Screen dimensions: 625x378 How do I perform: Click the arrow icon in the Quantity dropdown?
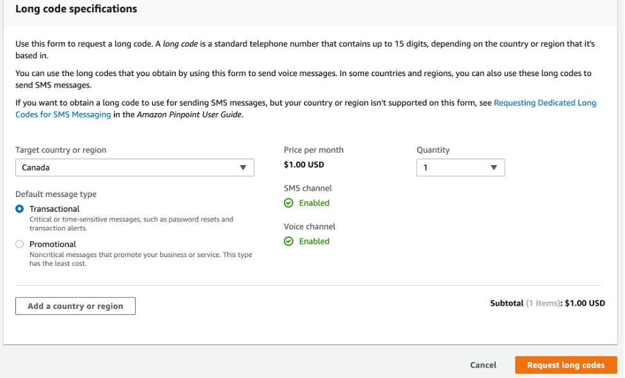point(494,168)
